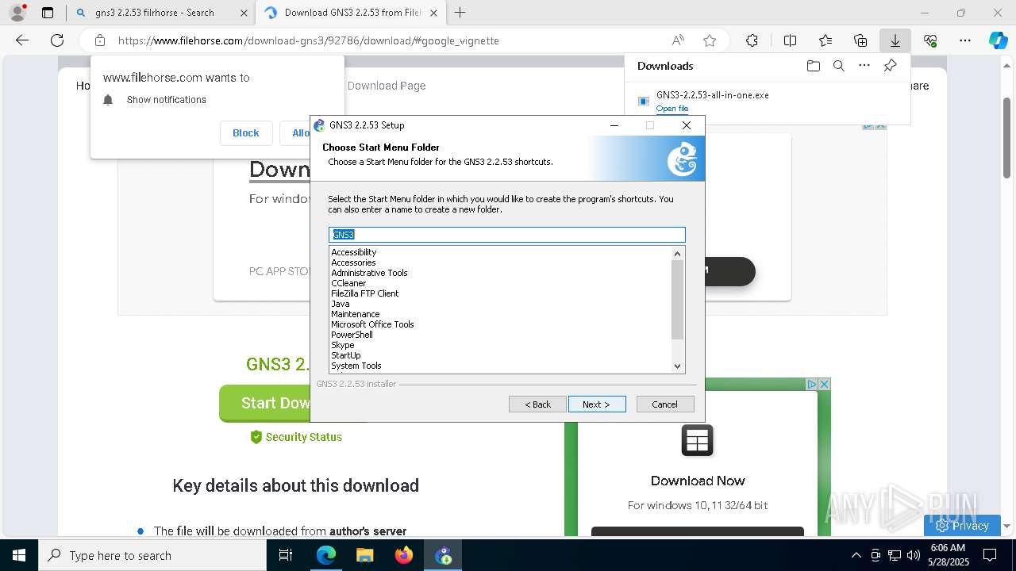Screen dimensions: 1016x571
Task: Select StartUp folder entry
Action: click(x=346, y=355)
